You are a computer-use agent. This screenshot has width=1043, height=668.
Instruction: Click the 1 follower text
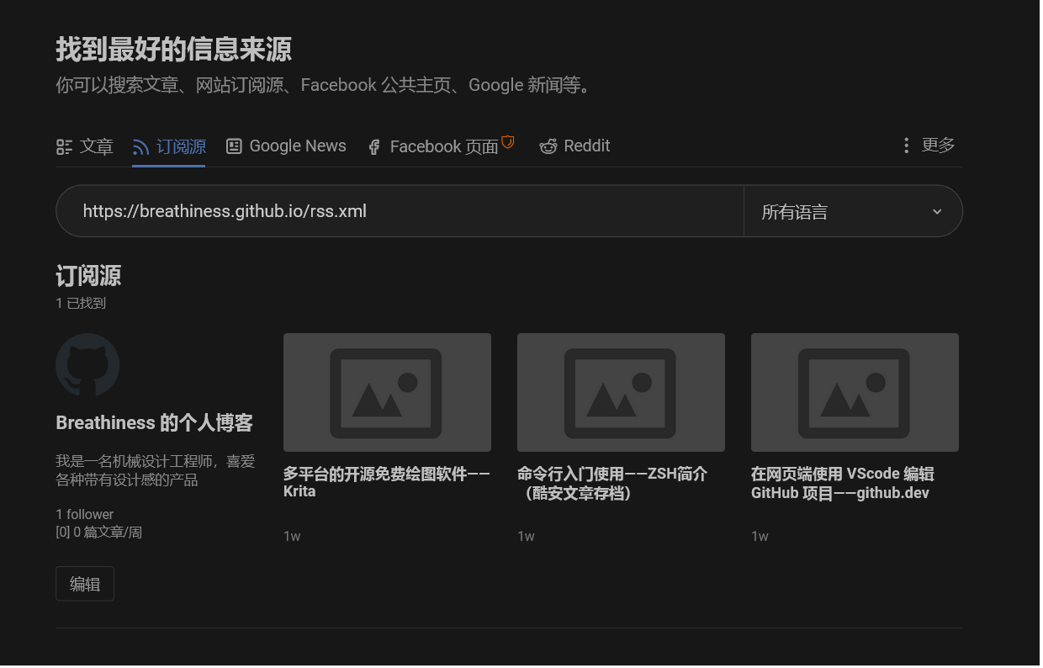pyautogui.click(x=85, y=514)
